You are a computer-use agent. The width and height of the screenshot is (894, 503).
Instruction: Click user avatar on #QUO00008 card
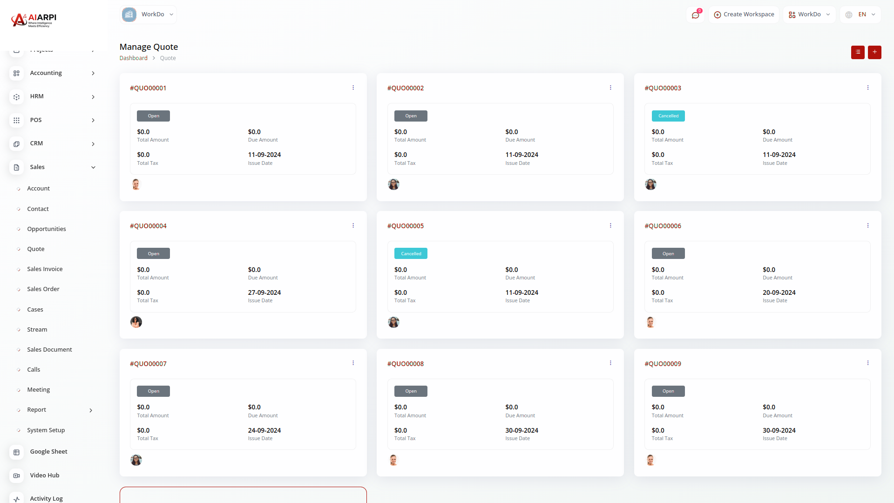tap(393, 460)
